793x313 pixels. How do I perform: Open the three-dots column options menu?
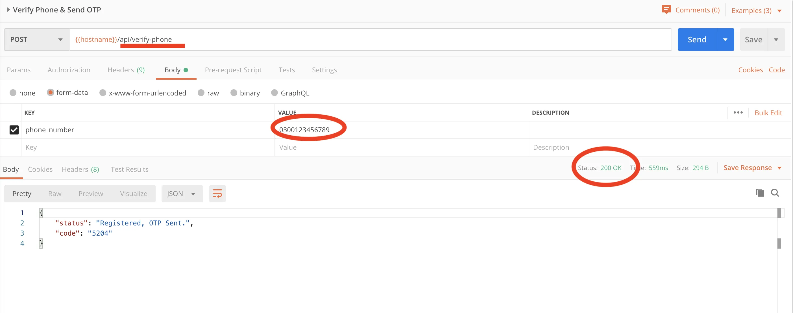click(738, 112)
